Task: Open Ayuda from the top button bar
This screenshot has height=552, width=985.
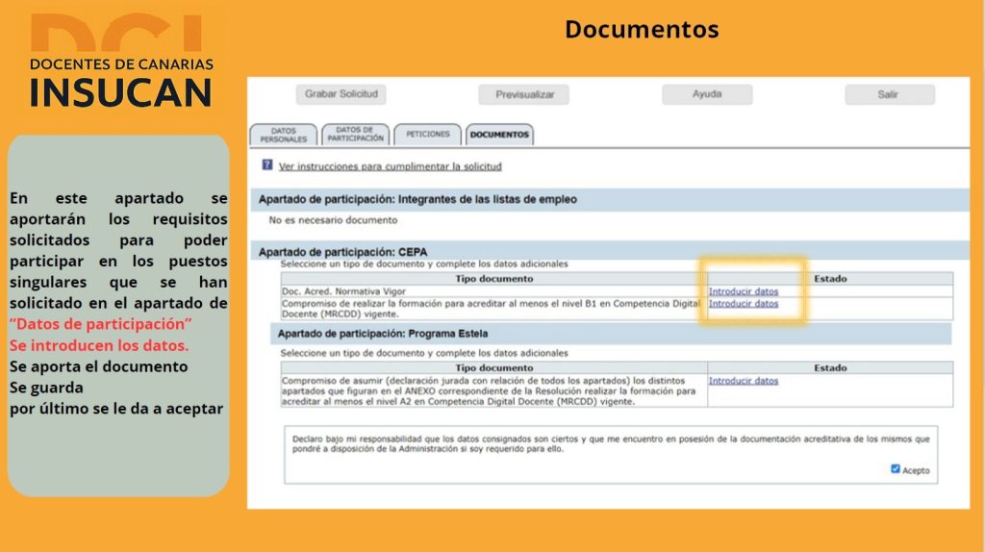Action: [x=707, y=94]
